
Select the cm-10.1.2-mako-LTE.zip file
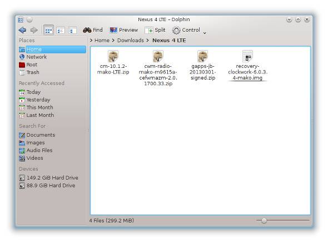pyautogui.click(x=113, y=63)
